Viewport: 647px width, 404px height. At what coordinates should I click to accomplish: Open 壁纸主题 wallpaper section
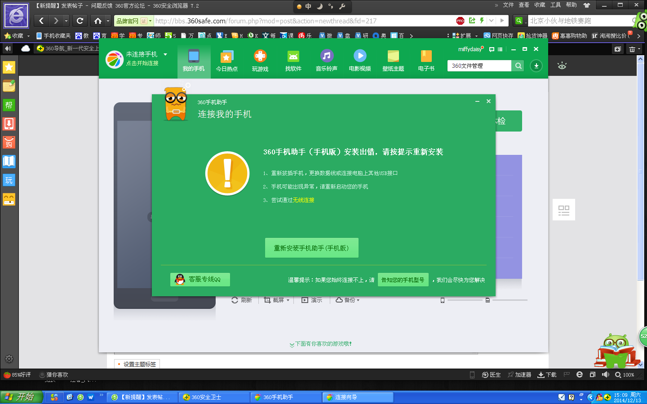click(x=393, y=61)
